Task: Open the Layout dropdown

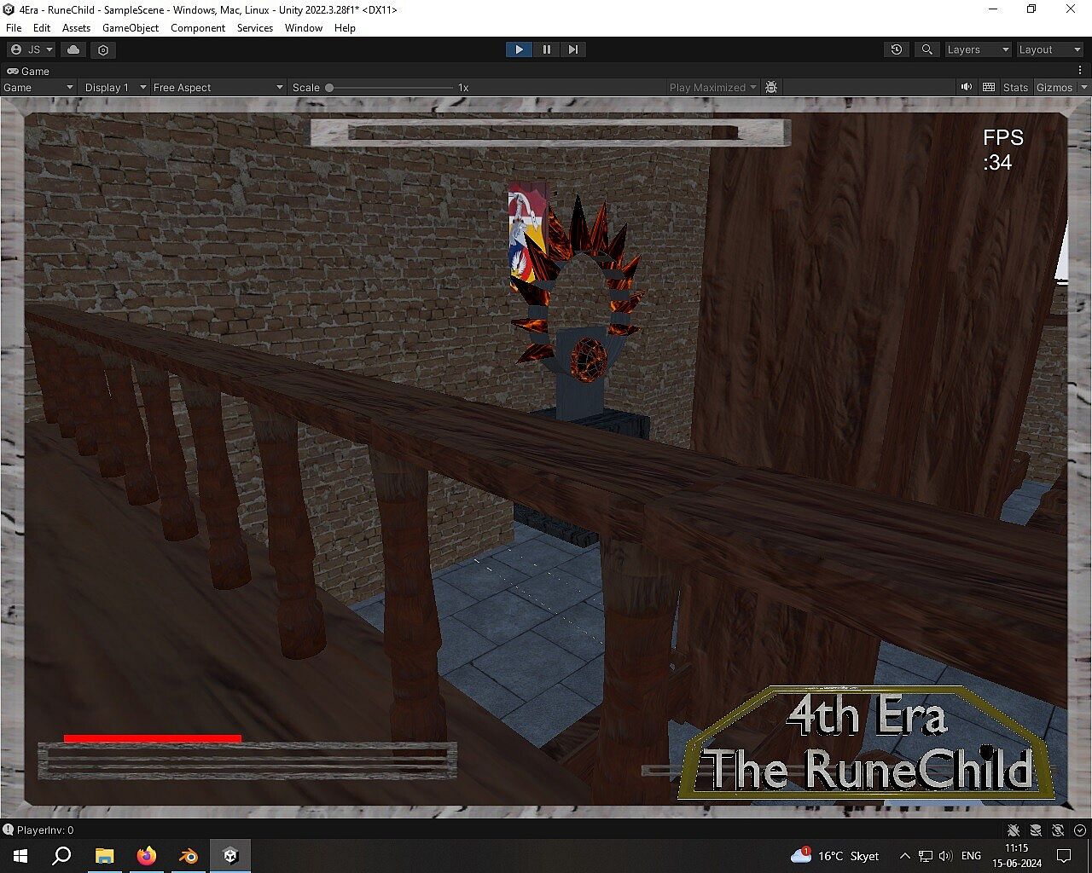Action: (1049, 49)
